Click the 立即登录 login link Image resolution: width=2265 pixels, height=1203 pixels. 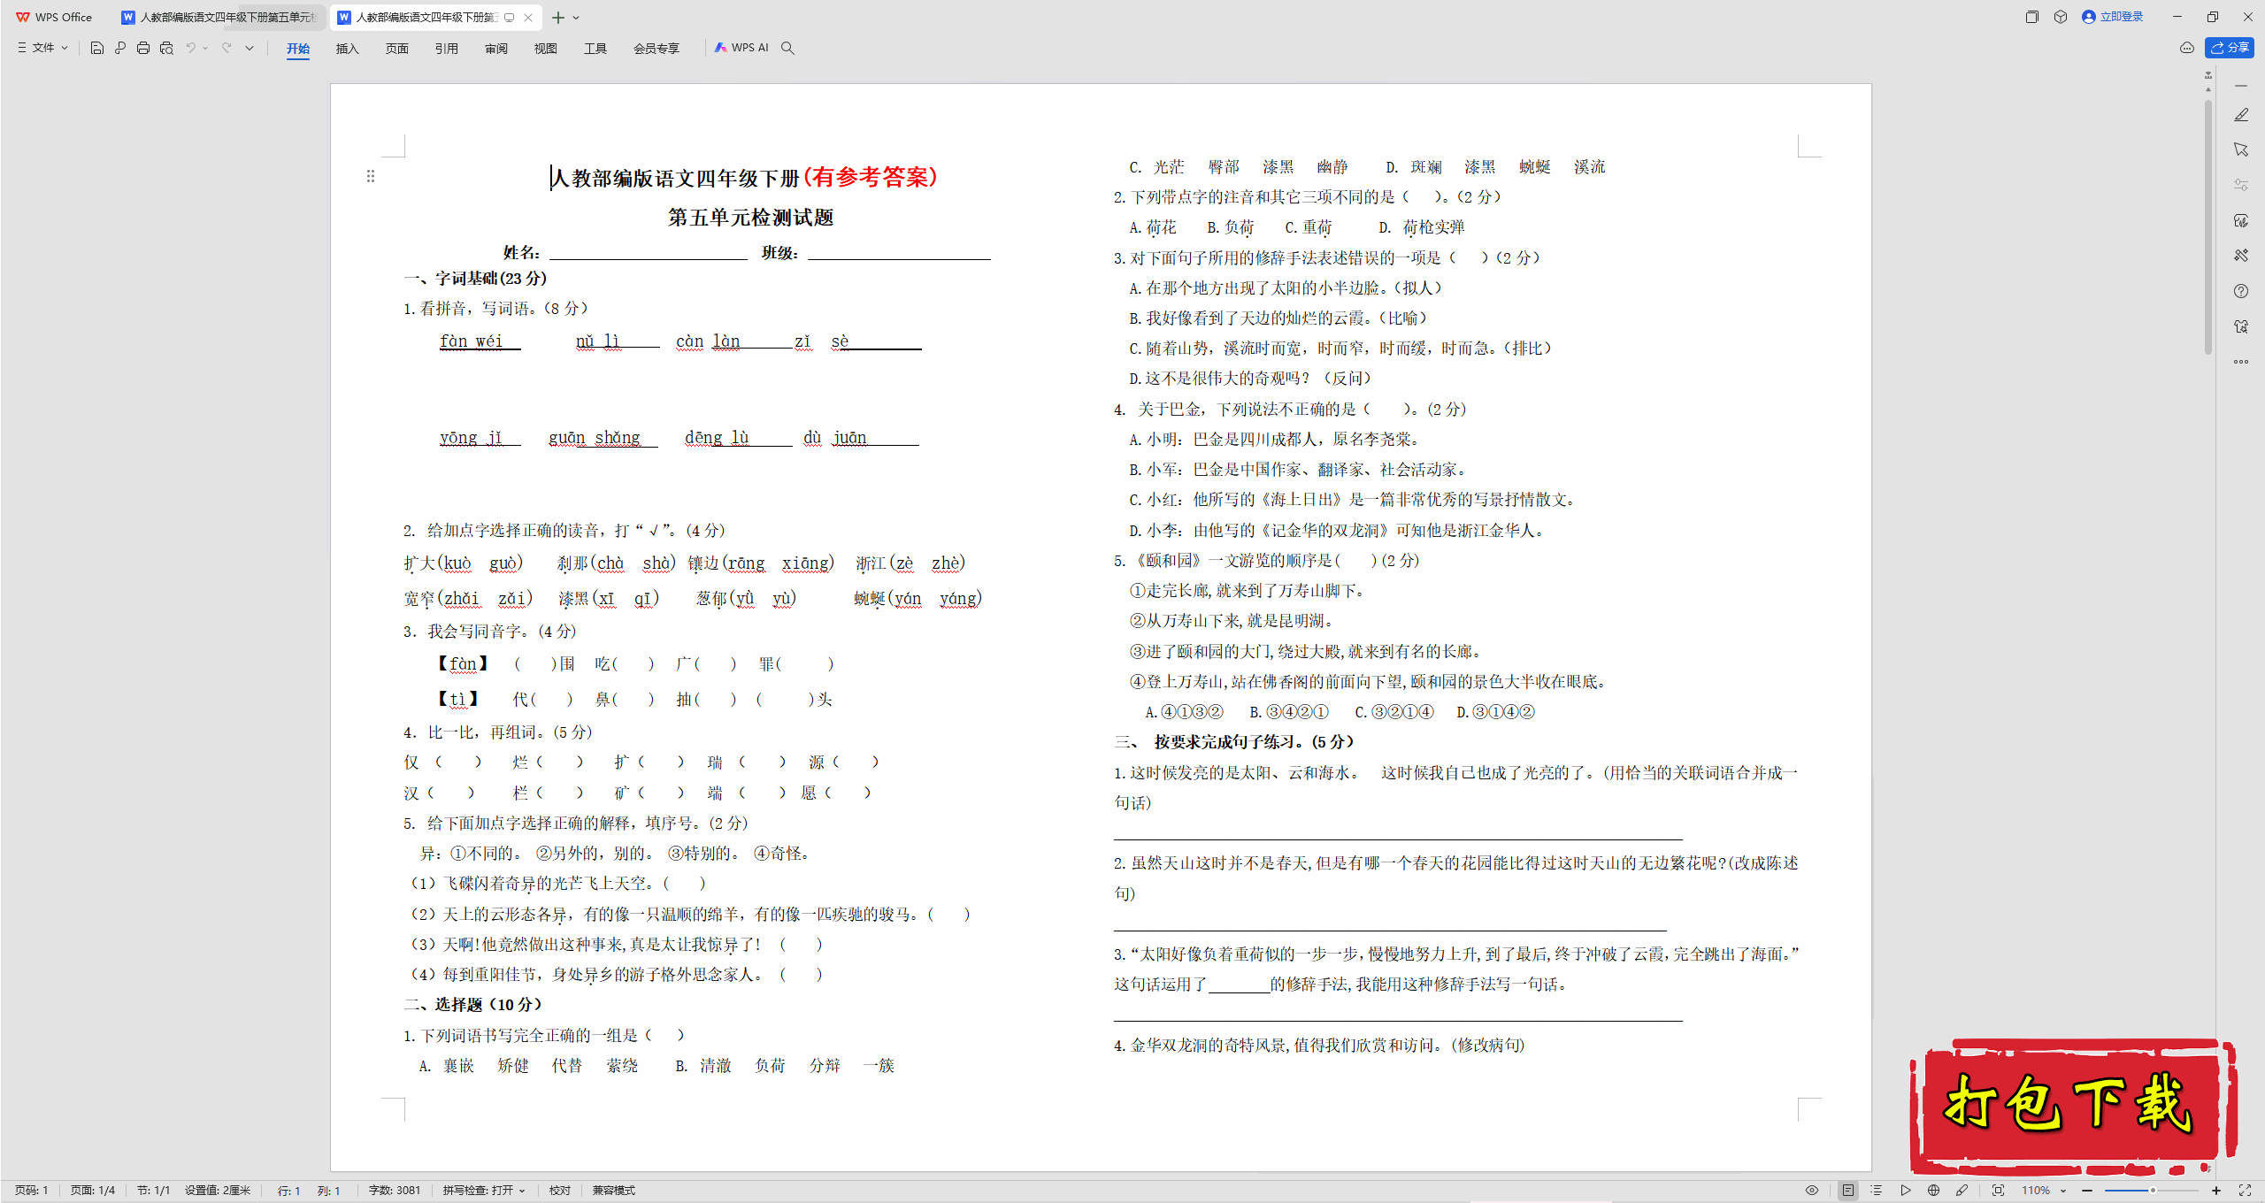[x=2113, y=17]
